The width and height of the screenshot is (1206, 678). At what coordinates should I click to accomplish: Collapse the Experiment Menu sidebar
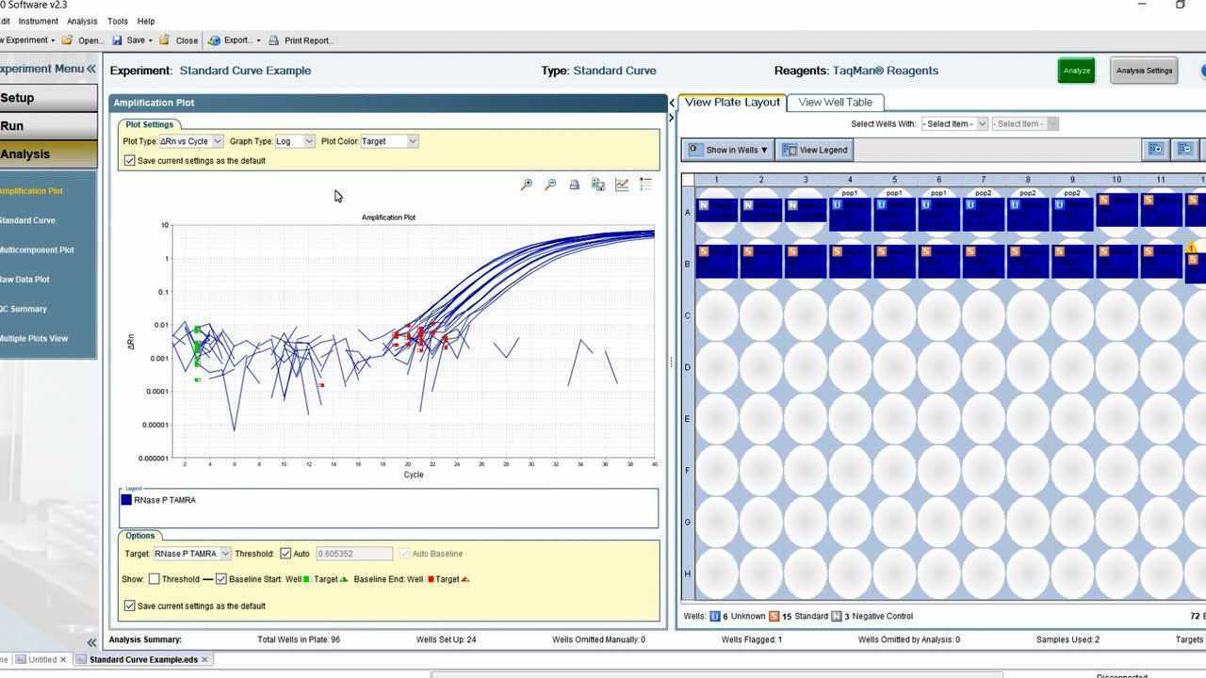(x=90, y=69)
